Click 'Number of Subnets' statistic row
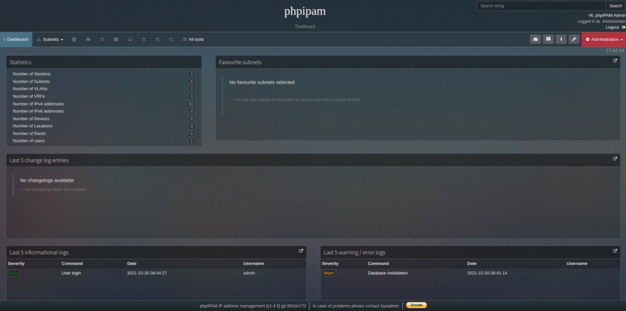Viewport: 626px width, 311px height. pyautogui.click(x=104, y=81)
